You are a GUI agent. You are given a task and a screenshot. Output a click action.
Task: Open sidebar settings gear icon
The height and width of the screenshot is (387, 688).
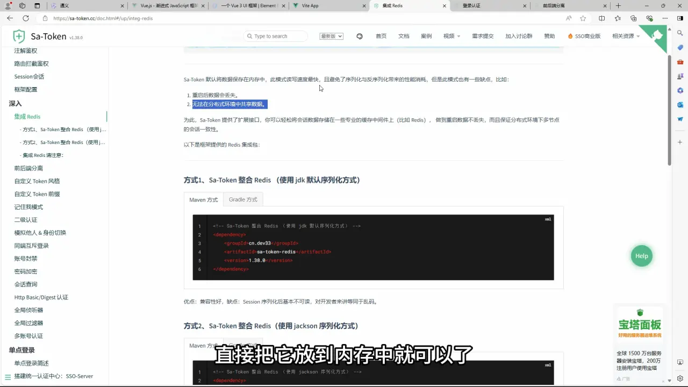coord(680,378)
